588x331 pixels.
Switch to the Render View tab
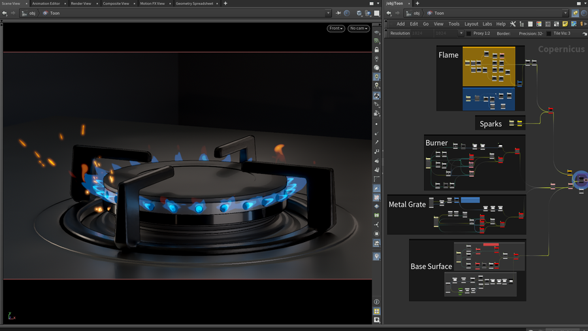point(81,3)
